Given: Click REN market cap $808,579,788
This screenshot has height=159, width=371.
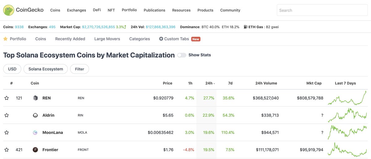Looking at the screenshot, I should tap(310, 98).
